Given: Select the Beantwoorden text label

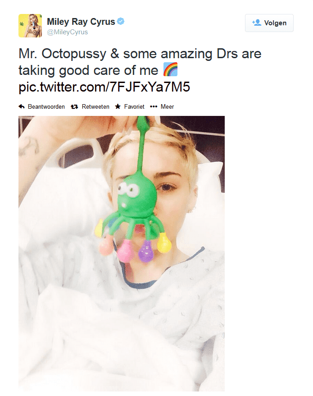Looking at the screenshot, I should pyautogui.click(x=46, y=107).
